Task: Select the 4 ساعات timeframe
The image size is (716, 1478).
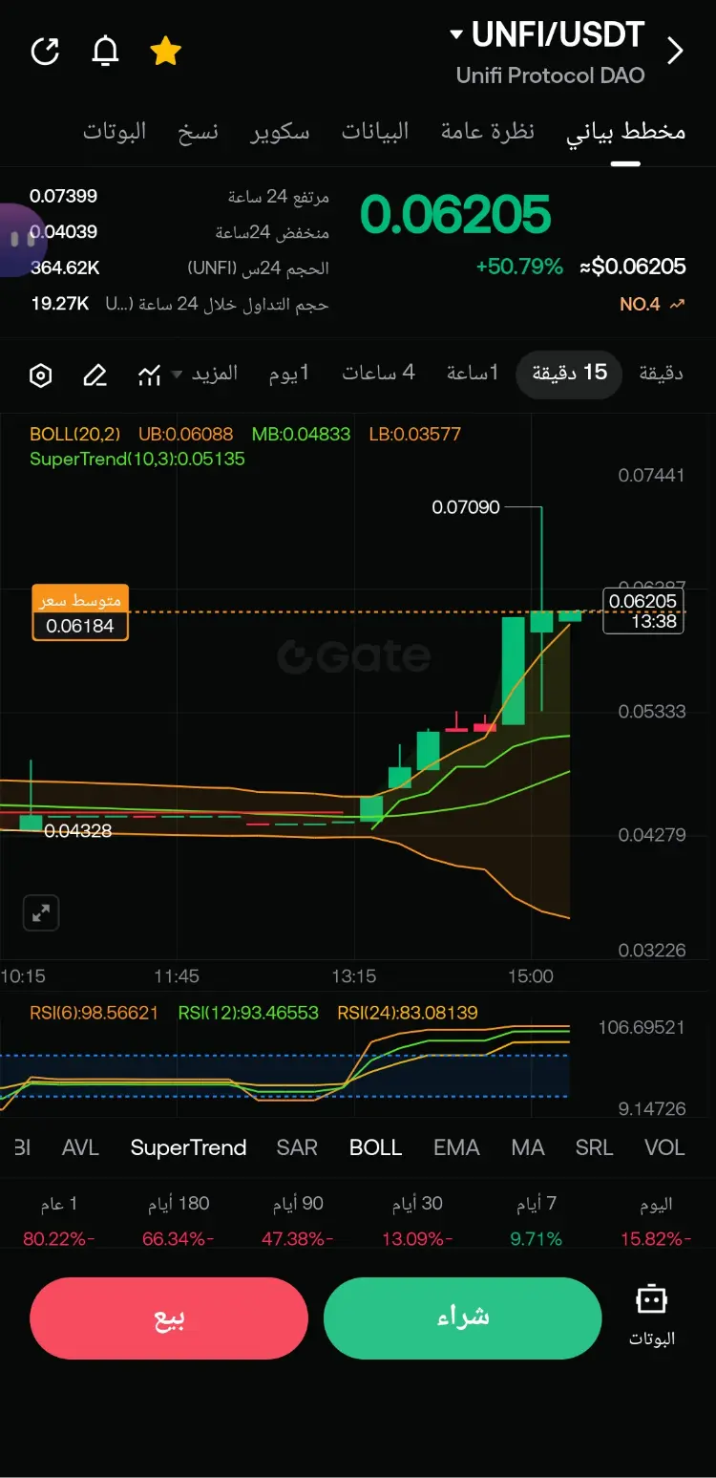Action: coord(379,373)
